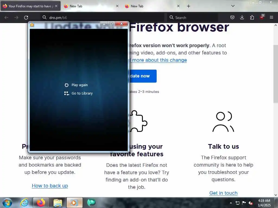Click the network status tray icon

coord(238,203)
